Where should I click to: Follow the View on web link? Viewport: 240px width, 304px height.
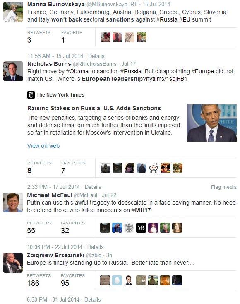(x=43, y=146)
